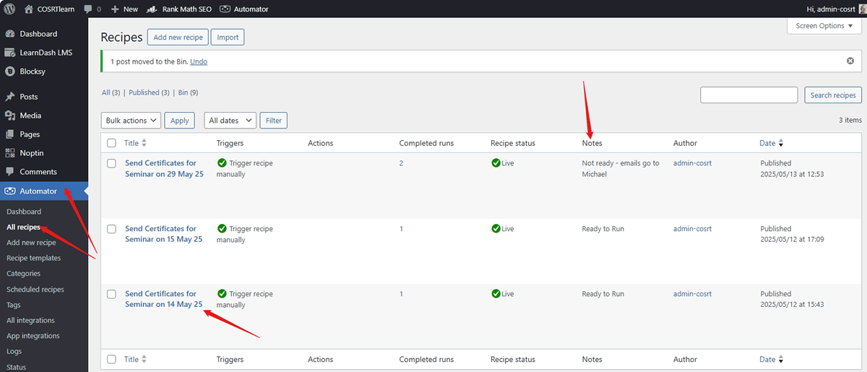
Task: Open Recipe templates submenu item
Action: point(33,258)
